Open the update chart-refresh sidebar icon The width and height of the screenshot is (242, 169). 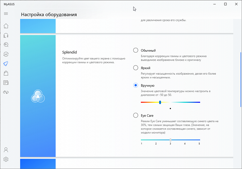(6, 54)
